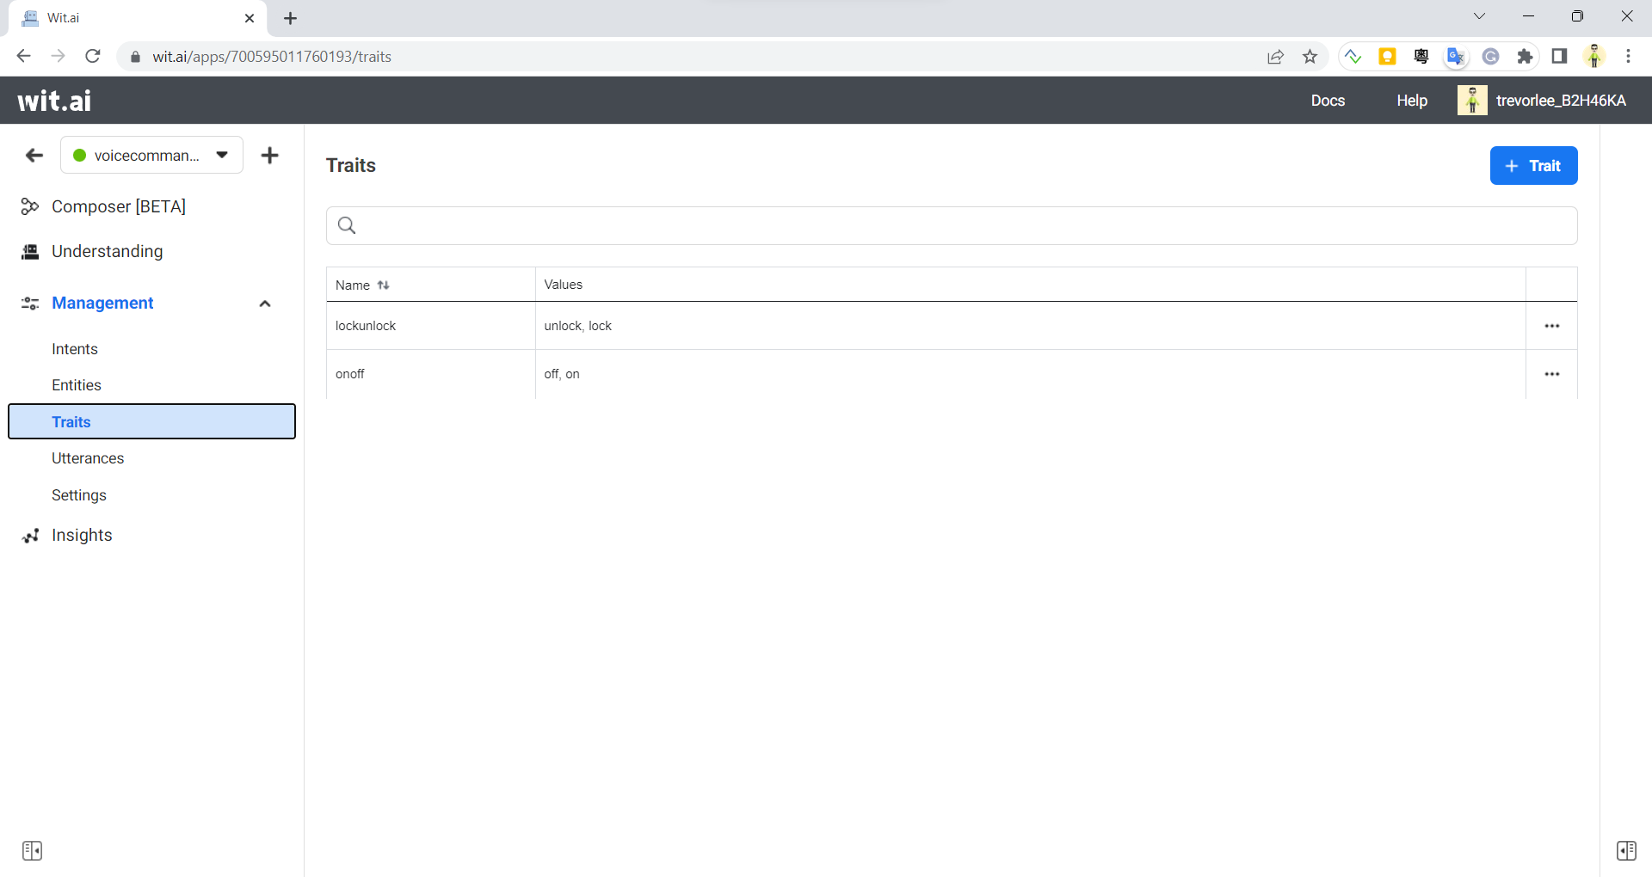This screenshot has width=1652, height=877.
Task: Share this page icon
Action: pos(1275,57)
